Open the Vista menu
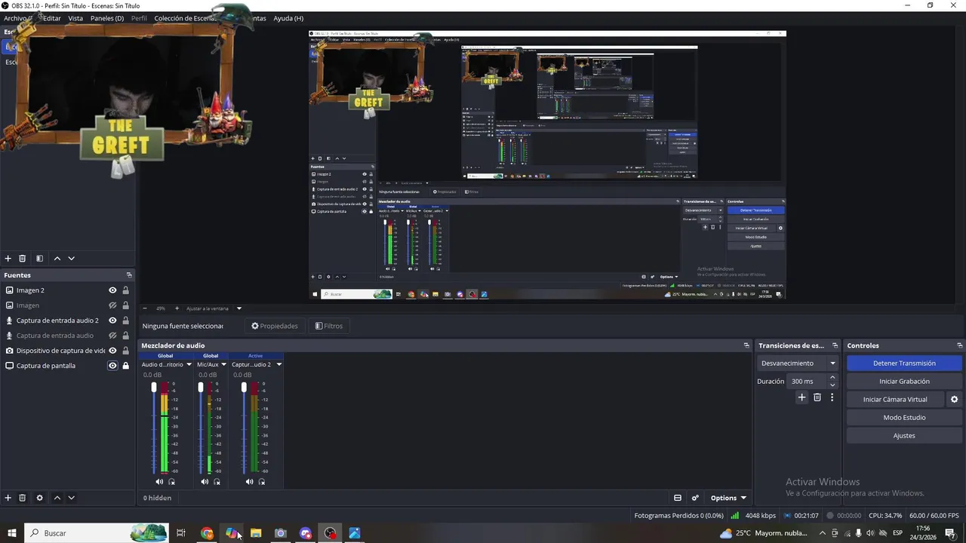Screen dimensions: 966x543 coord(75,18)
